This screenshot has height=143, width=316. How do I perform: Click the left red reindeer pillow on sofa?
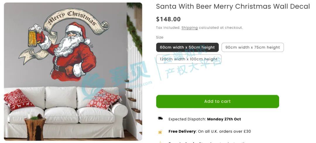tap(19, 100)
